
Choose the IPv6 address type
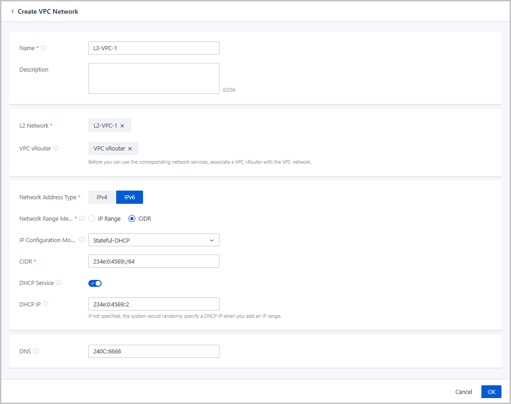pos(129,197)
